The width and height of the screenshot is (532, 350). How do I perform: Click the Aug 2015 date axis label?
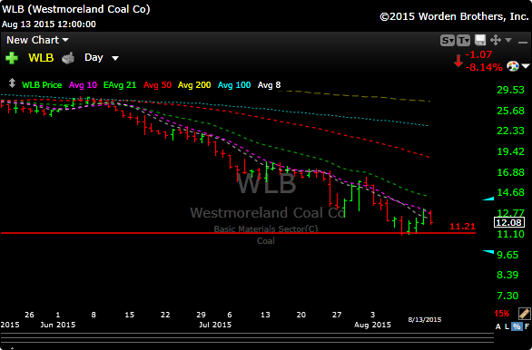coord(372,325)
